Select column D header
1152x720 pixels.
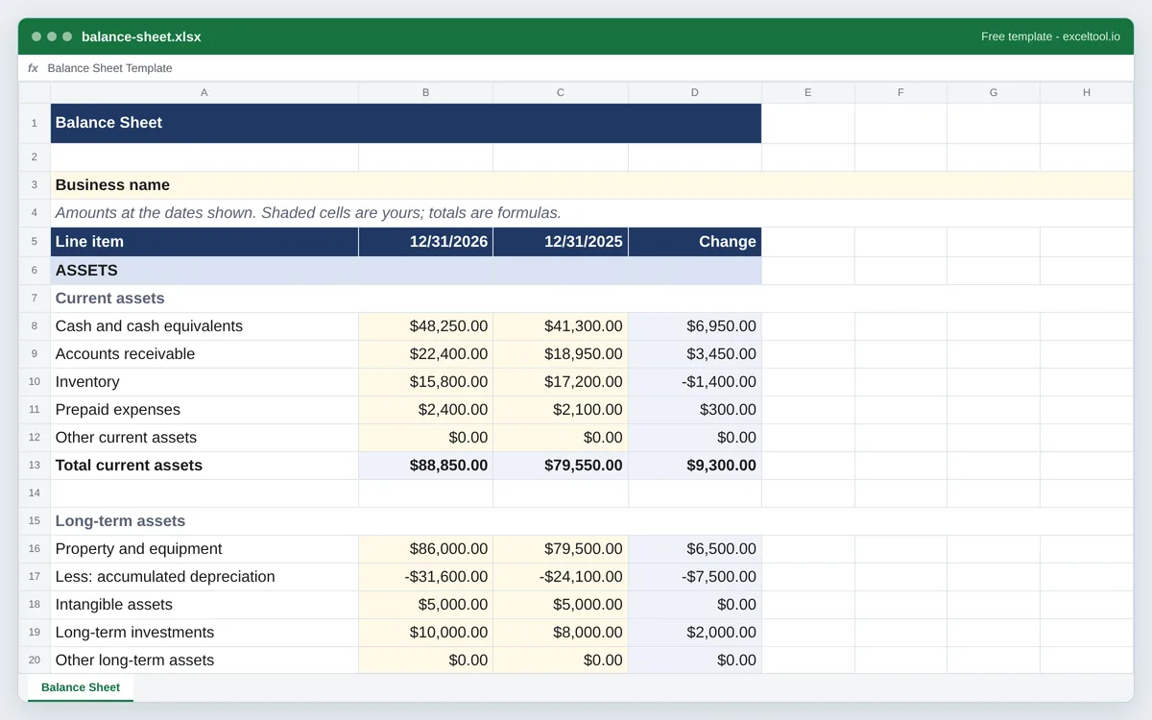[695, 92]
